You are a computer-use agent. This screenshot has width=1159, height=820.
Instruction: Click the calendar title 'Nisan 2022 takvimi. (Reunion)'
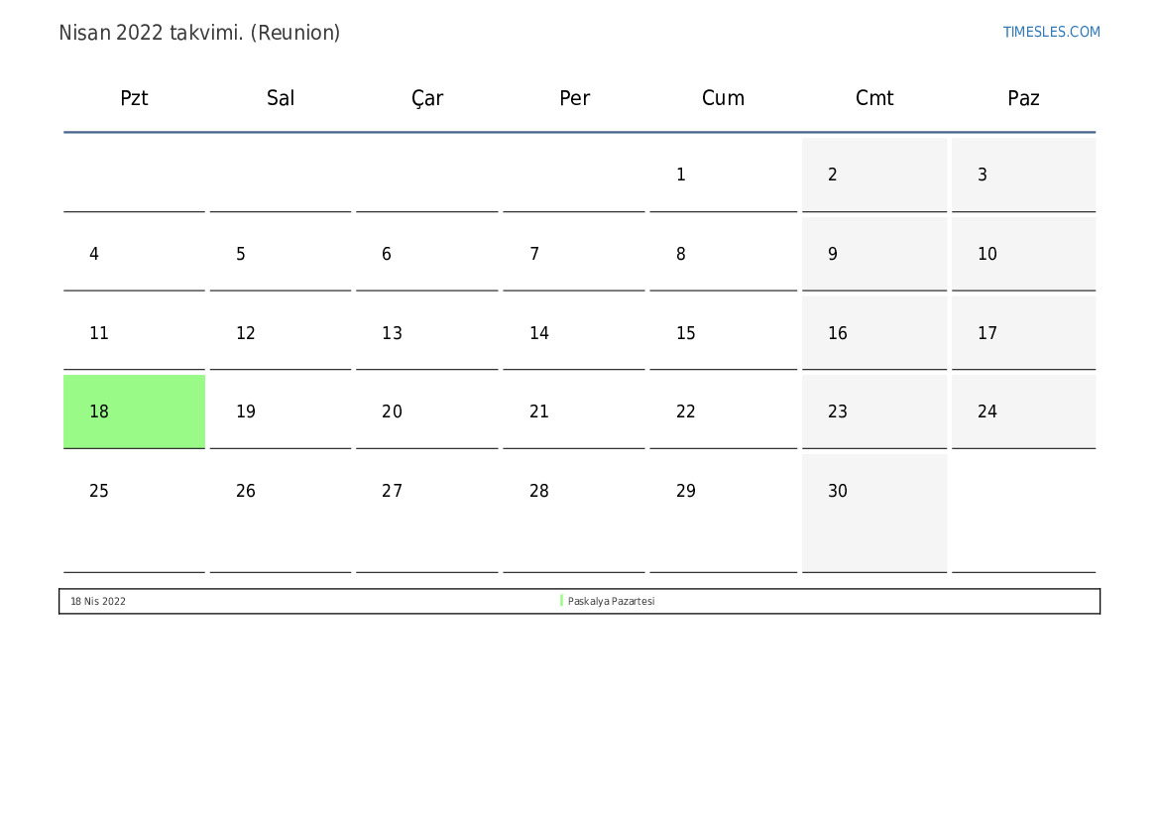(199, 34)
